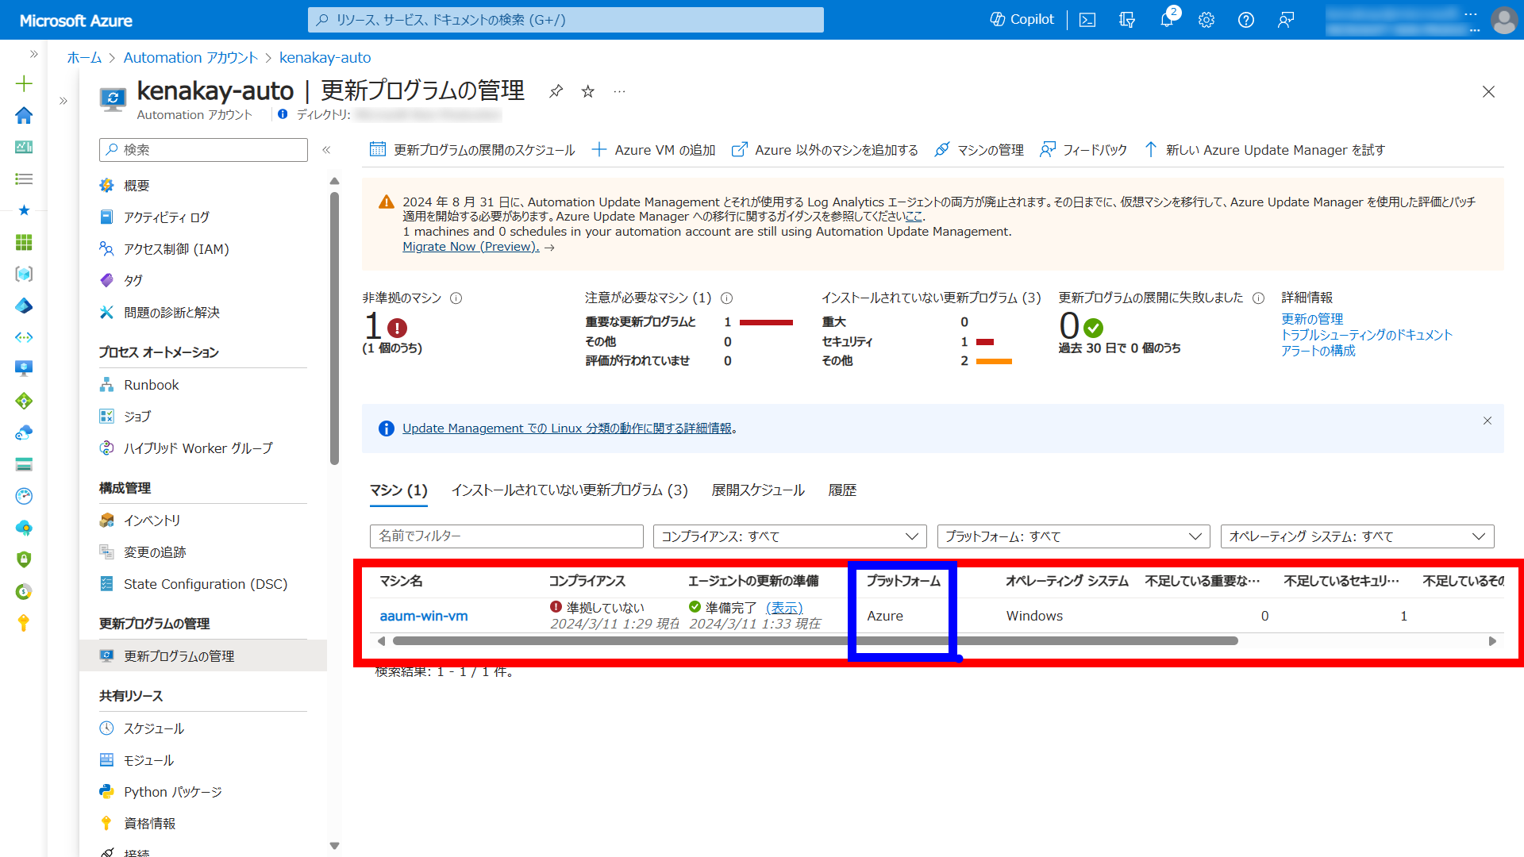This screenshot has height=857, width=1524.
Task: Click the Copilot button
Action: 1022,20
